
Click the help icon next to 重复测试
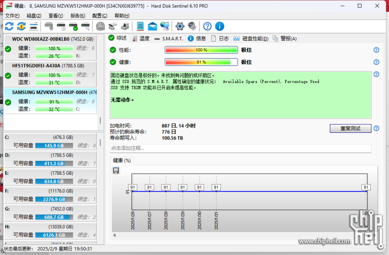[x=376, y=128]
